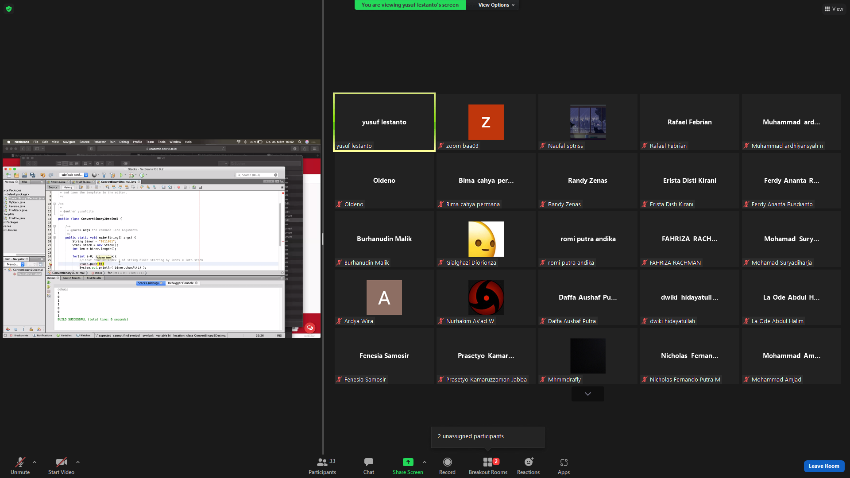
Task: Select MyStack.java in the Projects tree
Action: click(x=17, y=202)
